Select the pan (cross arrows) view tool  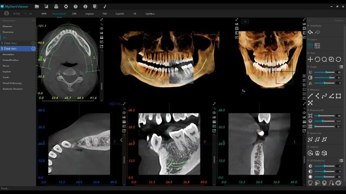coord(310,59)
